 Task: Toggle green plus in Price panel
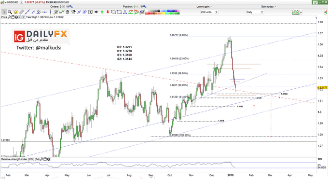23,17
